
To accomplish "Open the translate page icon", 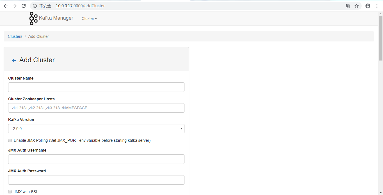I will tap(348, 6).
